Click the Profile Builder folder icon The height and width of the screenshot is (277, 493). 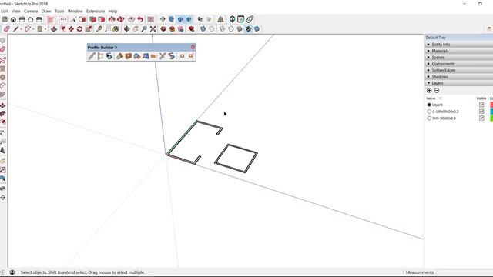pos(154,56)
